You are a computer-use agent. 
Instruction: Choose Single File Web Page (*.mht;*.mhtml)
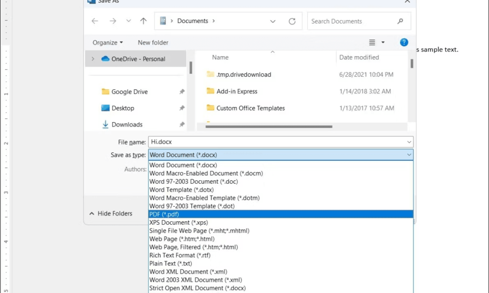281,230
